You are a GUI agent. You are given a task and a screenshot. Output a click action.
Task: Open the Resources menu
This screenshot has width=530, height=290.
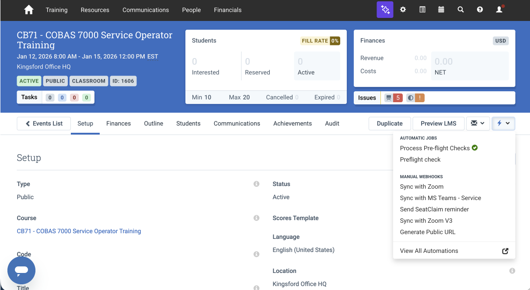coord(95,10)
